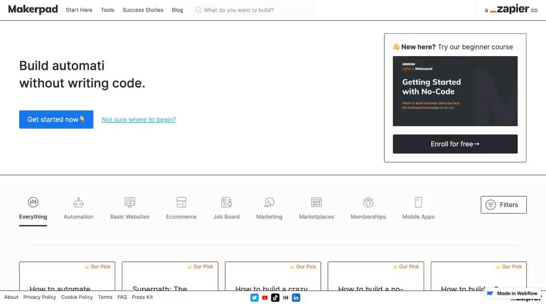Select the Everything tab label
The image size is (546, 304).
(33, 217)
